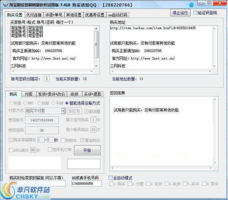Click the 购买时给卖家的留言 input field
The width and height of the screenshot is (228, 200).
(x=37, y=183)
